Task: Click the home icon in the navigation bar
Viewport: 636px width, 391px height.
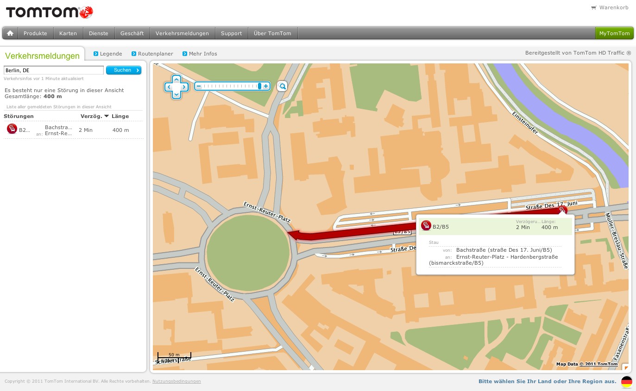Action: (x=10, y=33)
